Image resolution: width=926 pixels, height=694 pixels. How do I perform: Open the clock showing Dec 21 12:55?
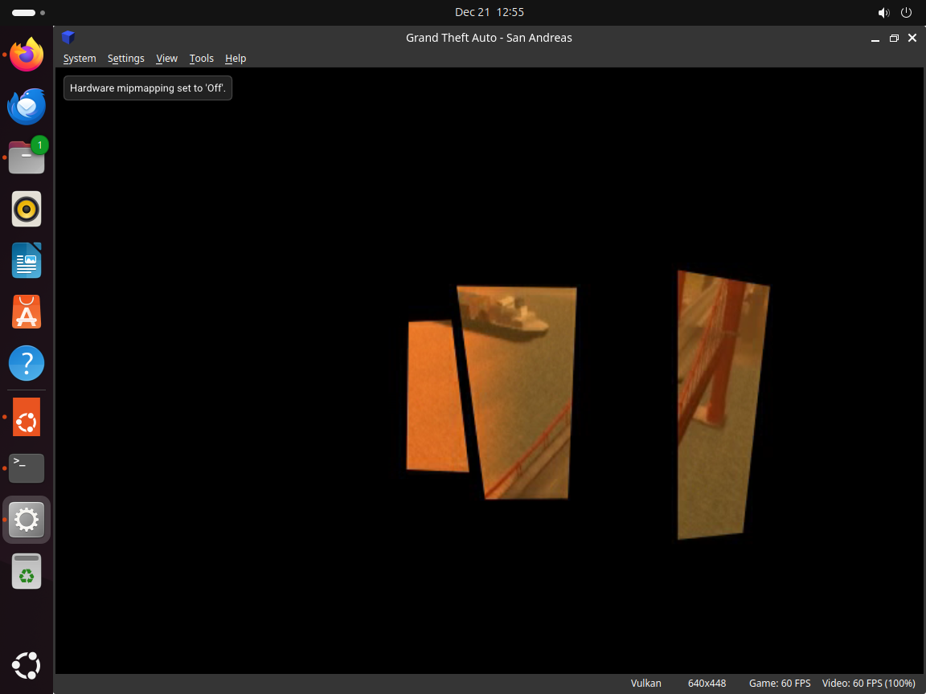point(489,12)
